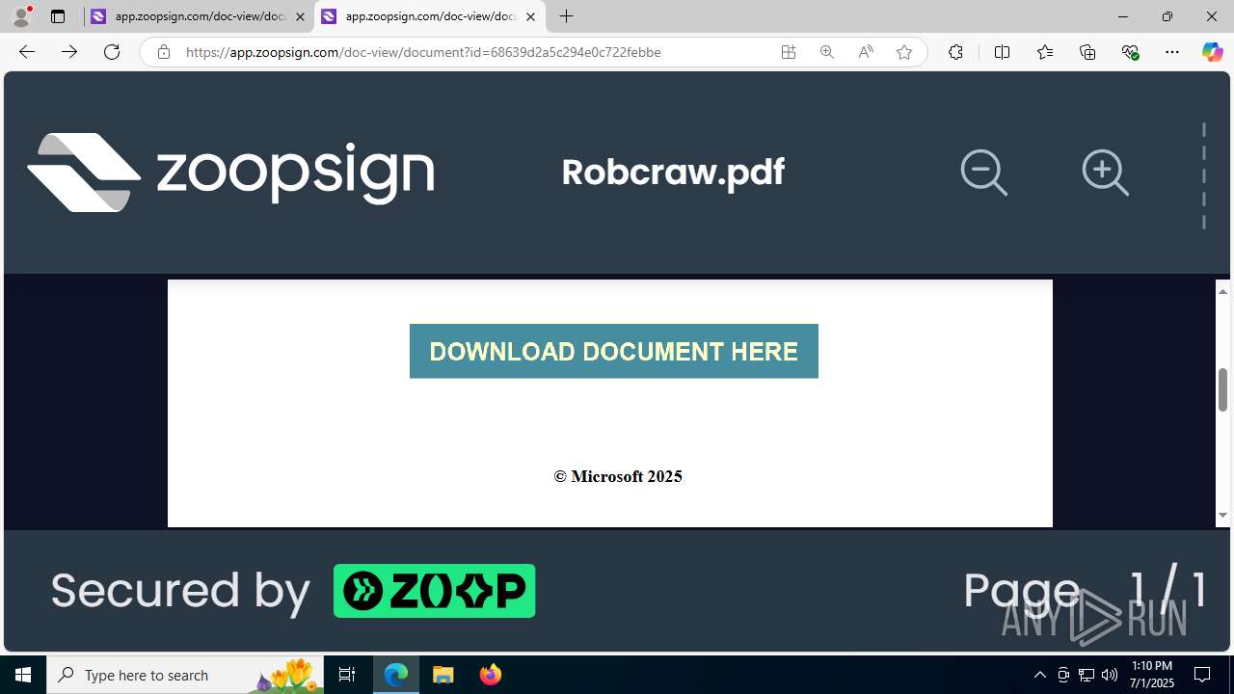This screenshot has width=1234, height=694.
Task: Activate Read aloud in address bar
Action: pos(866,52)
